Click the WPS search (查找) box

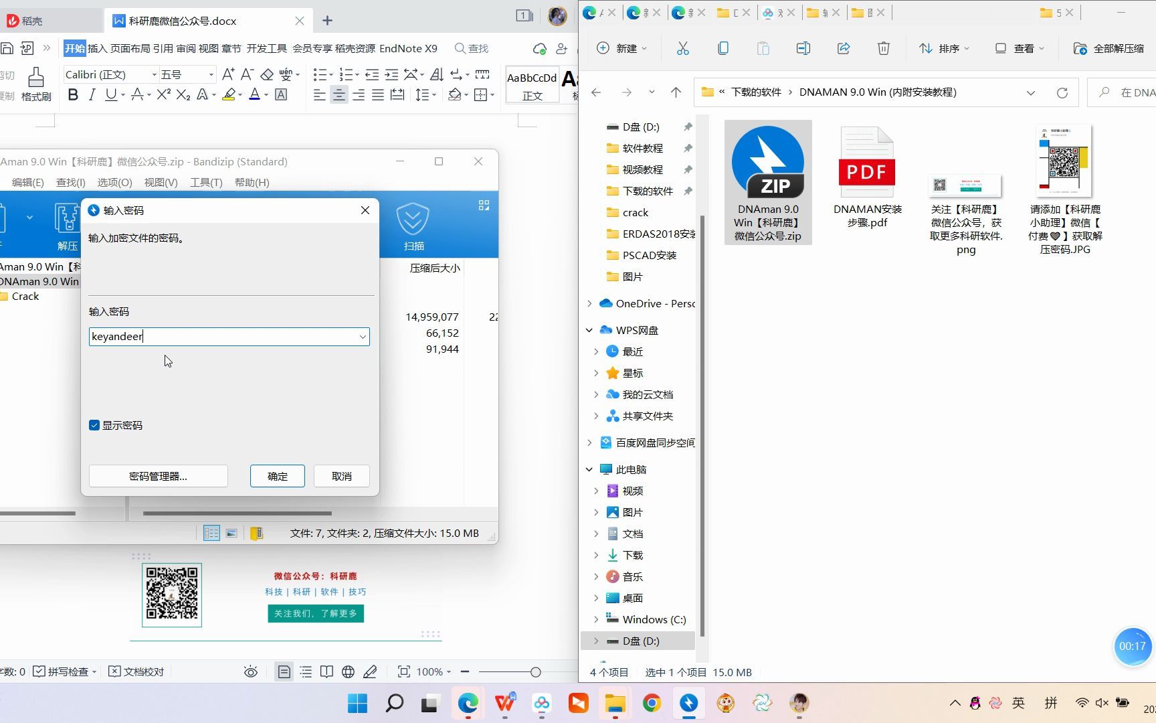pyautogui.click(x=472, y=48)
